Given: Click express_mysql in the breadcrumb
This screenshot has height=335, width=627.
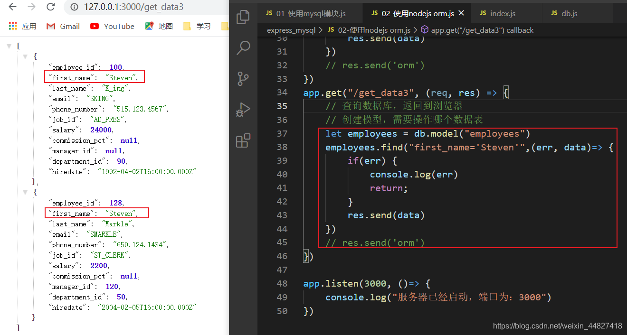Looking at the screenshot, I should pos(291,30).
